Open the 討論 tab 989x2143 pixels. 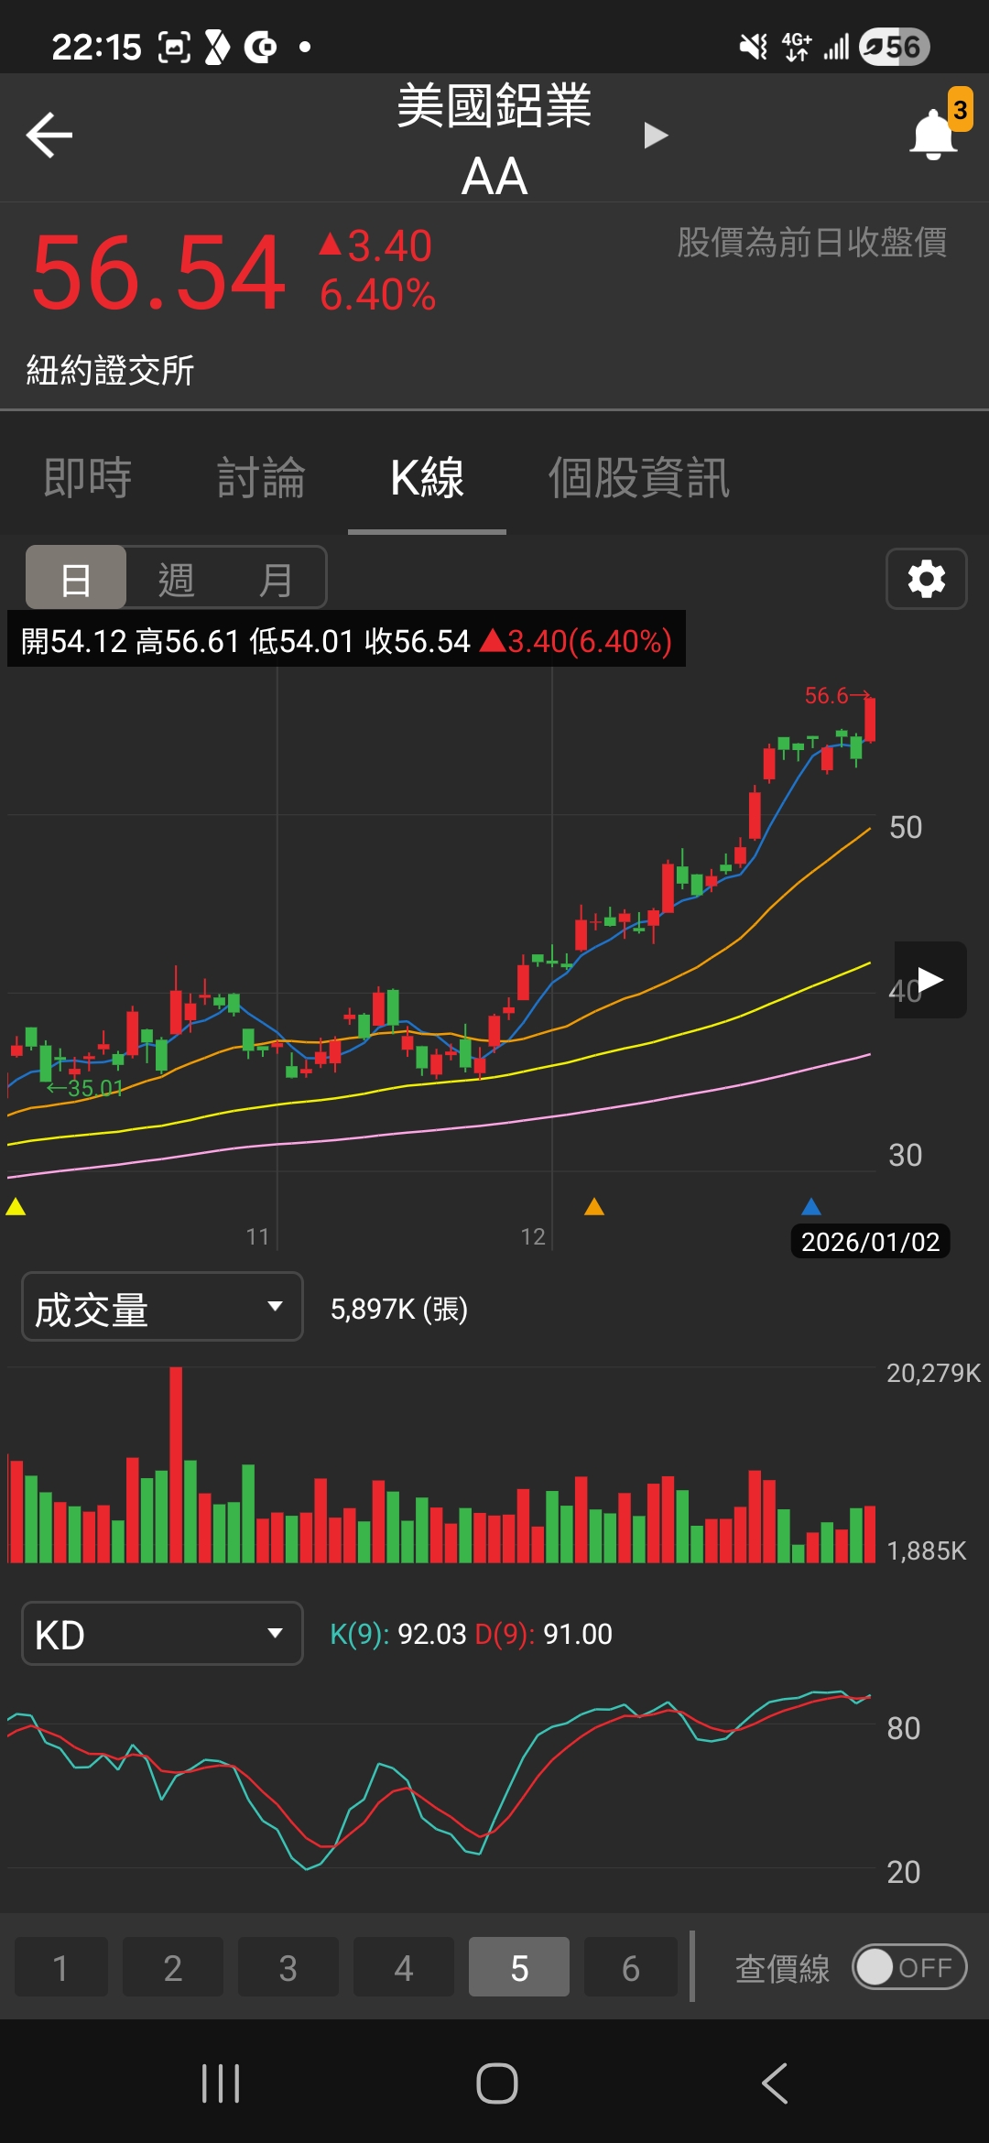(261, 477)
